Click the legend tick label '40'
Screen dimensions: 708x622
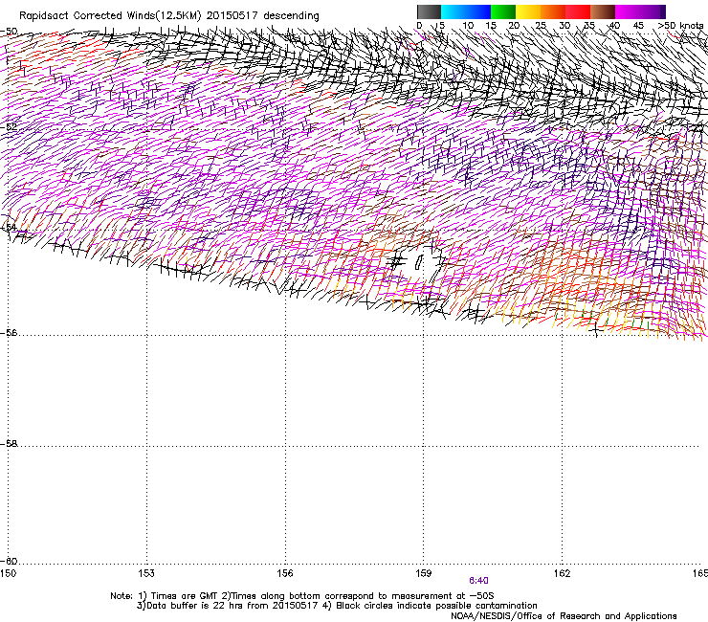[x=614, y=26]
